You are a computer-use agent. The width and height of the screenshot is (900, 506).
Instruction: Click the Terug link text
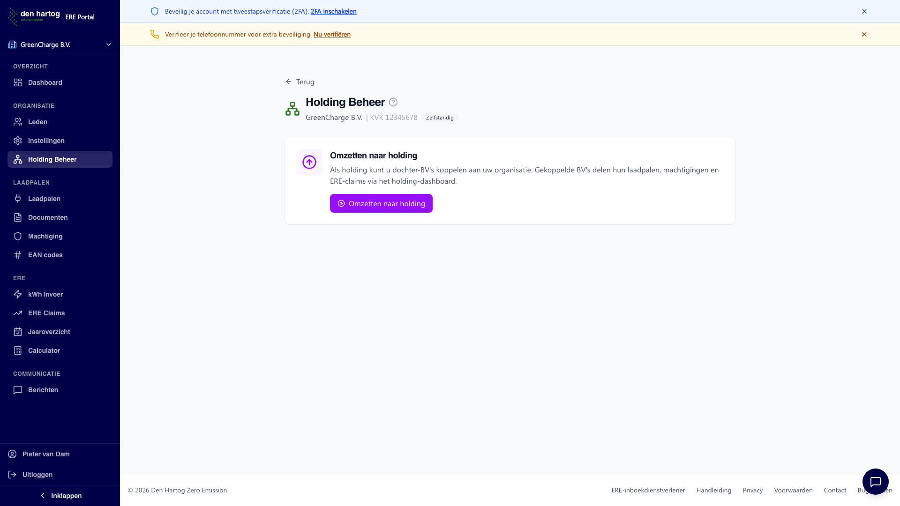[305, 82]
